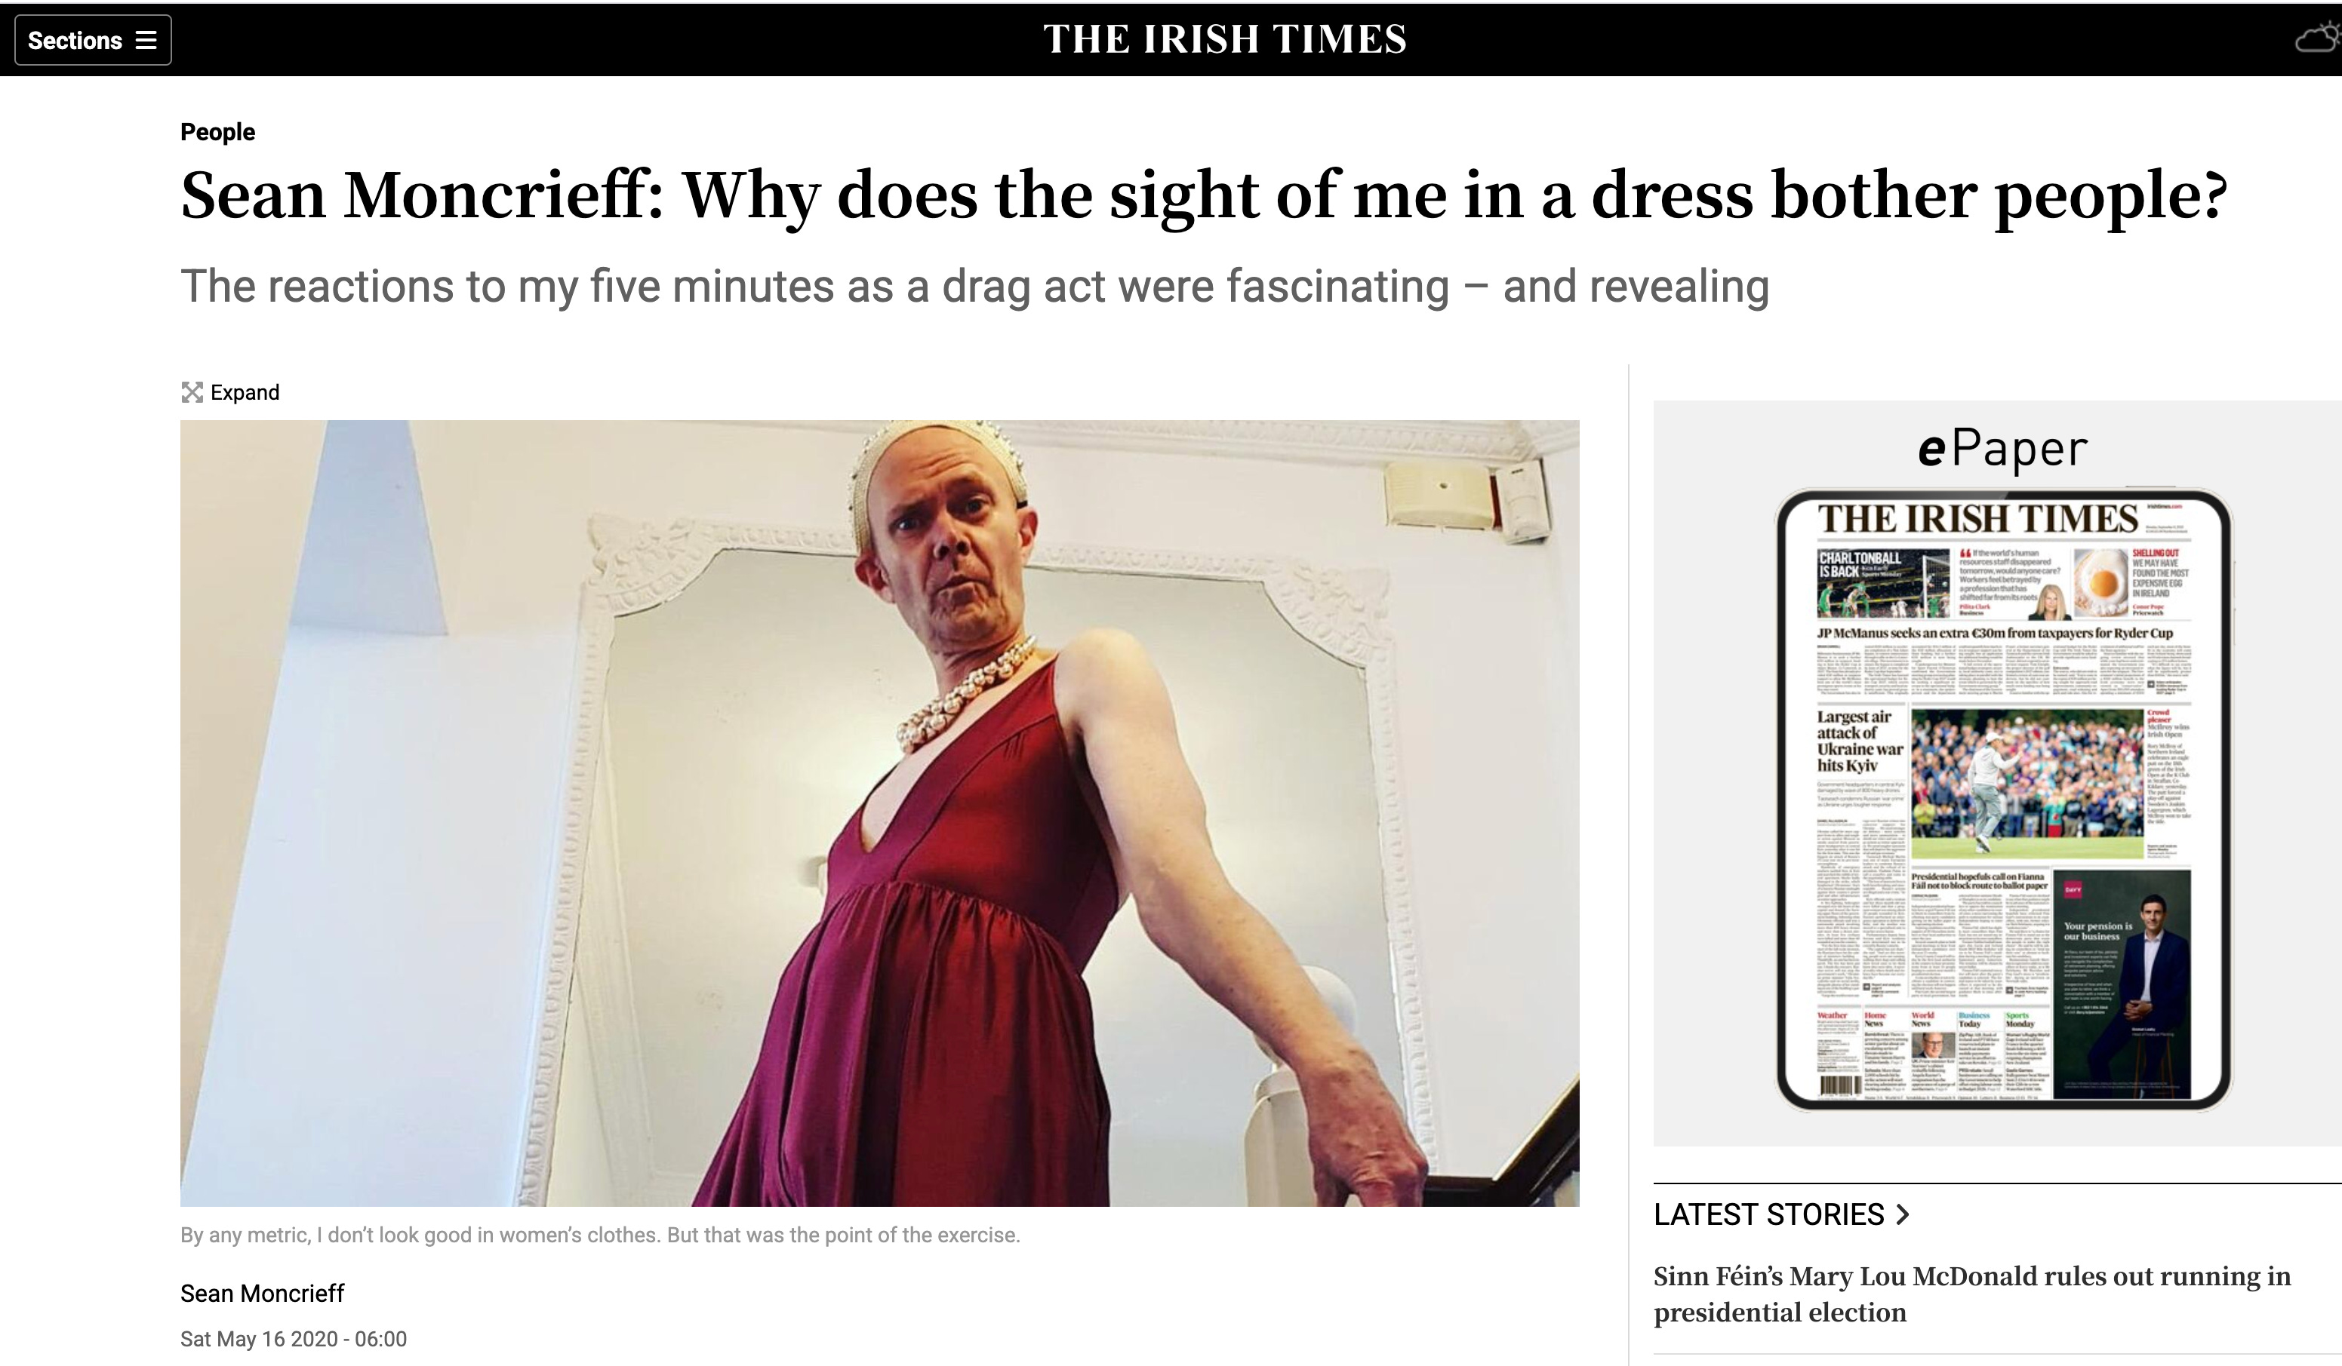Click The Irish Times masthead logo
Image resolution: width=2342 pixels, height=1366 pixels.
click(1225, 39)
